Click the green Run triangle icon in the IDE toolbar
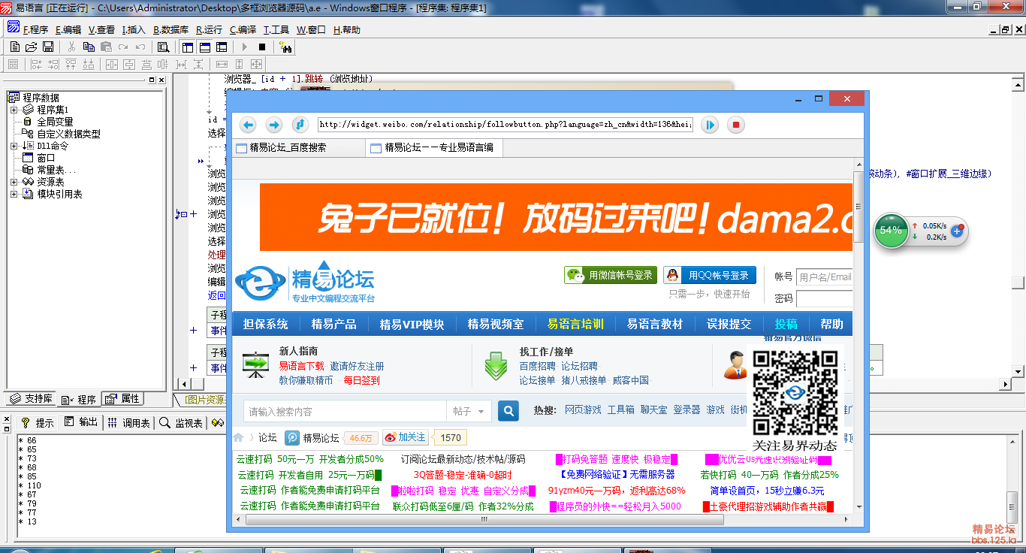This screenshot has width=1026, height=553. 244,47
